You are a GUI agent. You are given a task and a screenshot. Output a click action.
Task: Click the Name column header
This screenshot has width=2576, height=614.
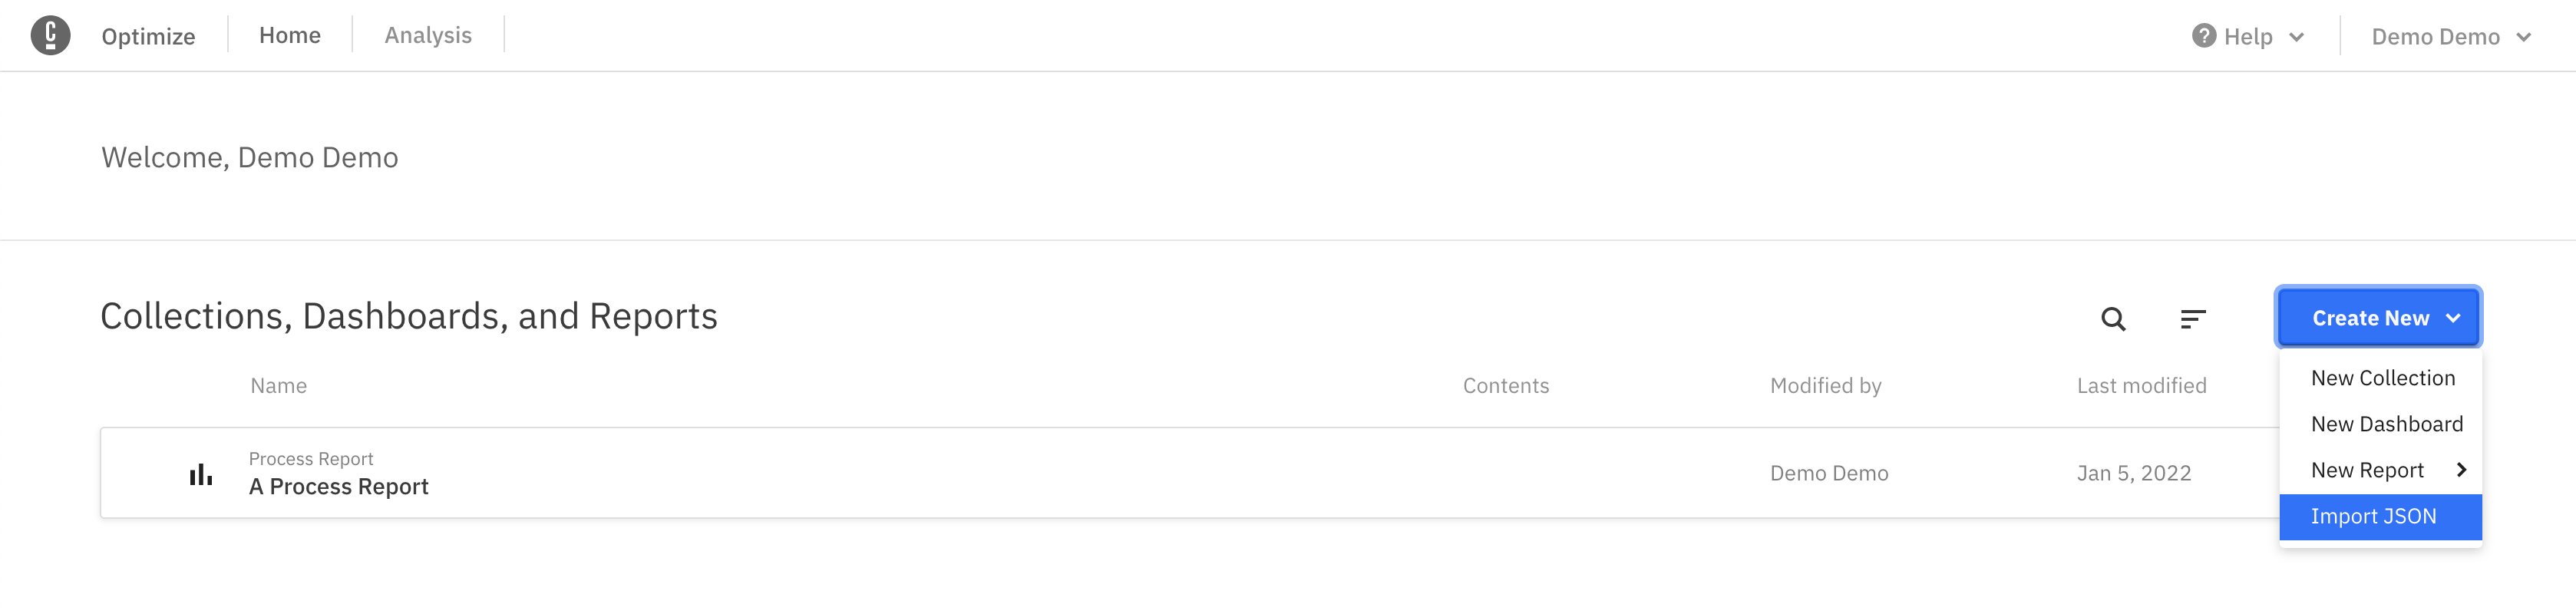click(278, 386)
